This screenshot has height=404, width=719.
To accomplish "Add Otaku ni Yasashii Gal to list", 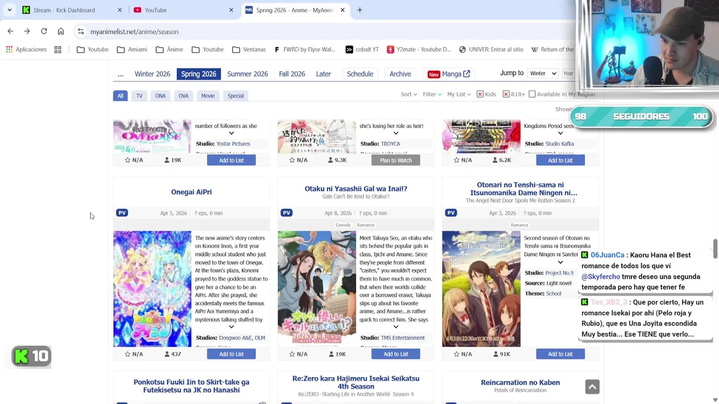I will (x=396, y=354).
